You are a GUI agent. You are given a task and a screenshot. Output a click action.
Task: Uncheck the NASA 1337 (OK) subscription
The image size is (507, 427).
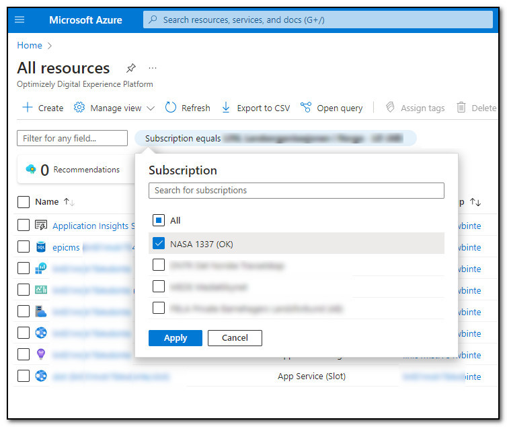point(159,243)
